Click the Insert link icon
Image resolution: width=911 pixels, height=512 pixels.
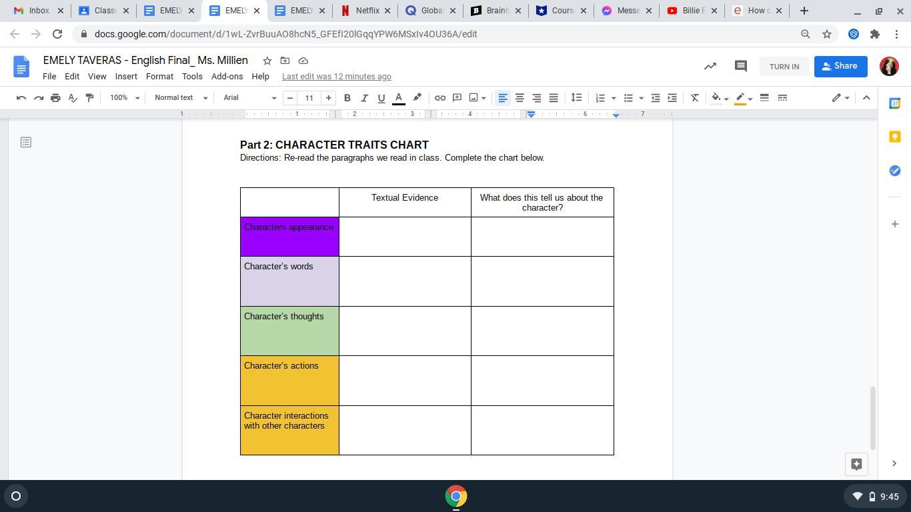440,98
